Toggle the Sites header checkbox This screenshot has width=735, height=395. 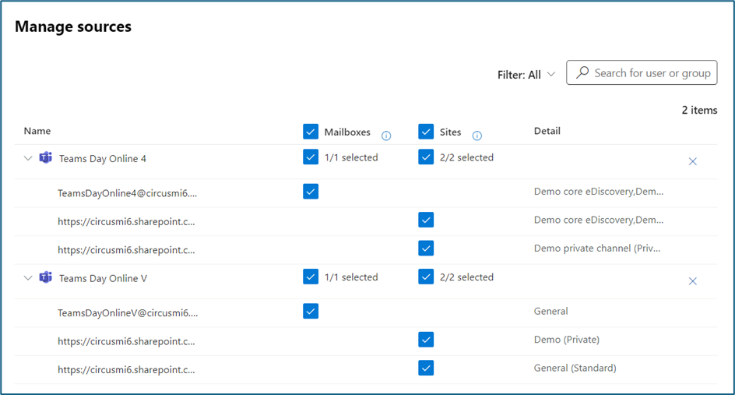pos(426,132)
